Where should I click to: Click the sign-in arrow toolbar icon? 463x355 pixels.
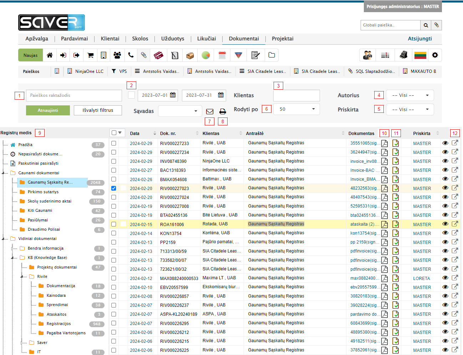pos(63,55)
